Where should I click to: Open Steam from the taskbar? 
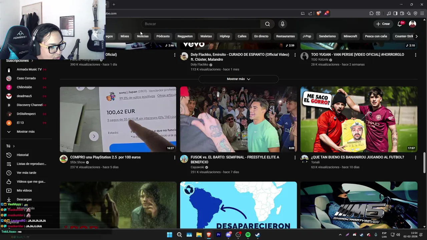(258, 235)
